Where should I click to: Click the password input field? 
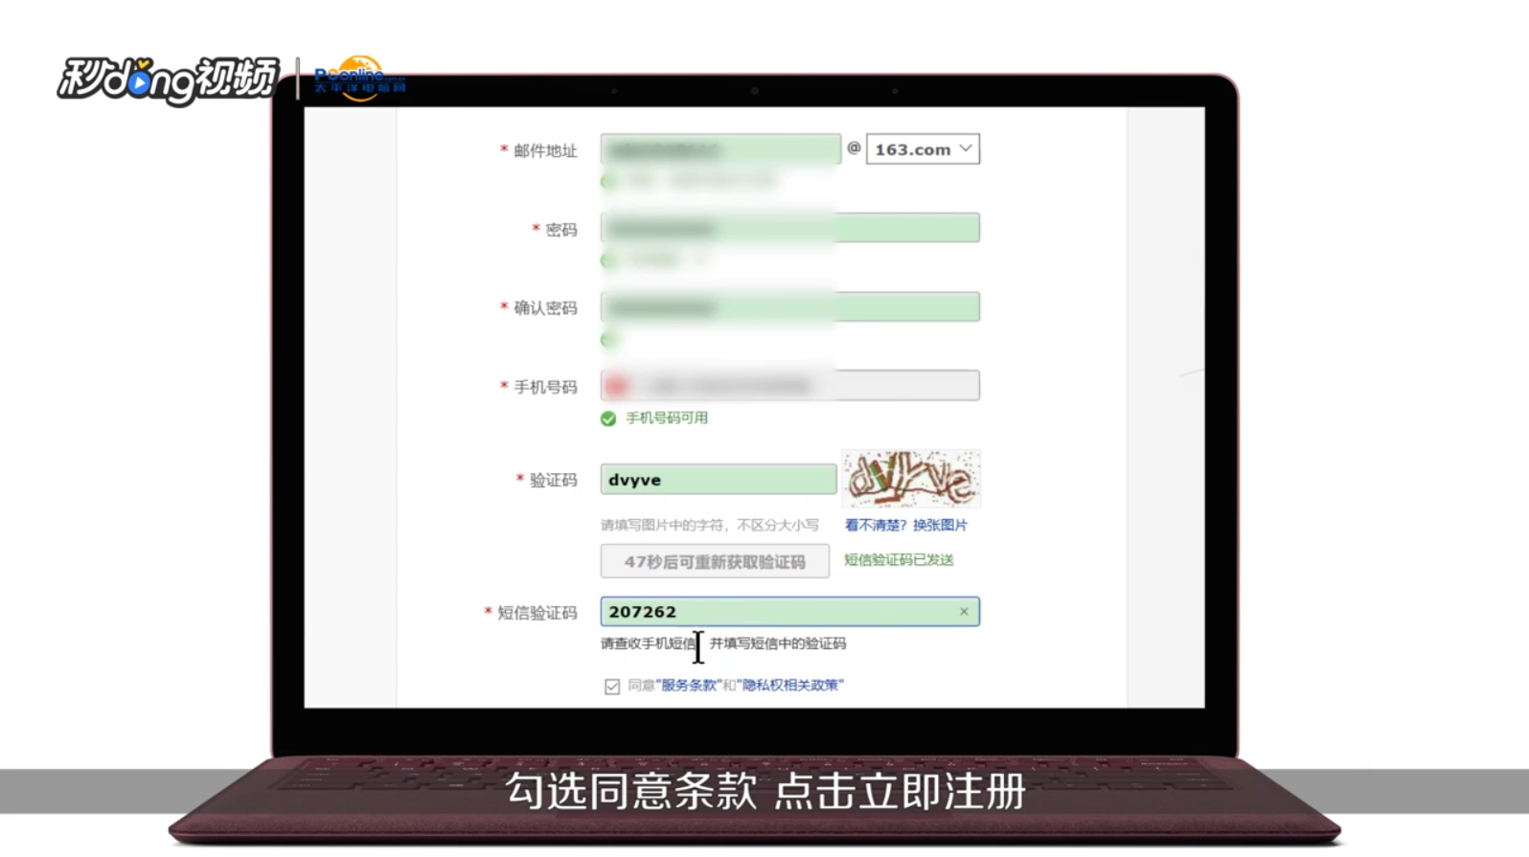click(x=789, y=228)
